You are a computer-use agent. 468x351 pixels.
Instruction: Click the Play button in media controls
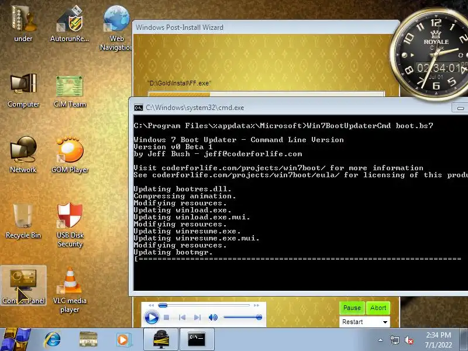(152, 317)
